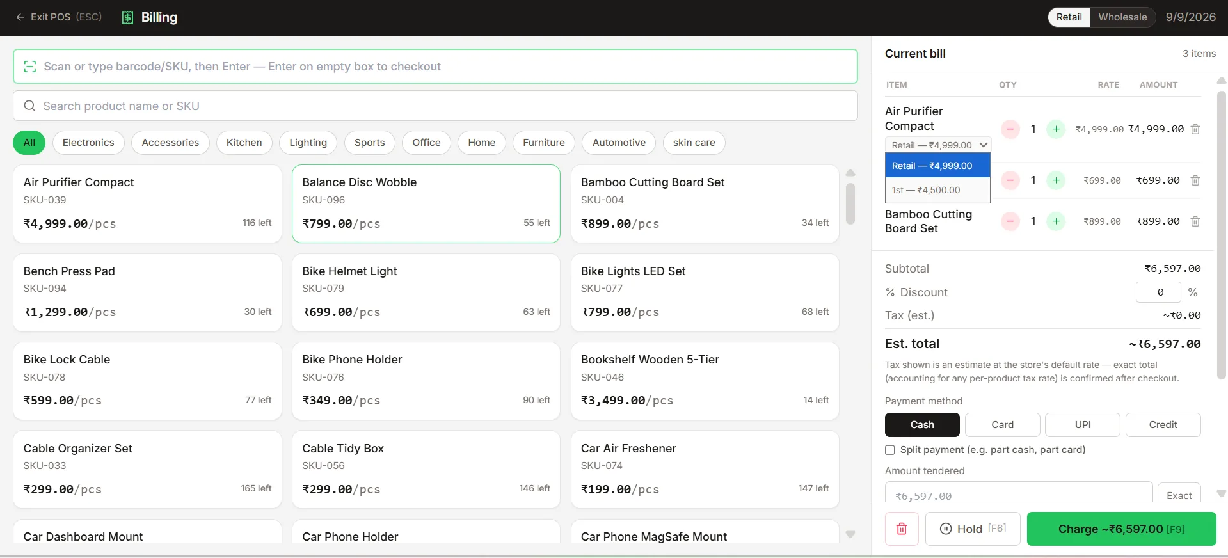
Task: Click the product list scrollbar thumb
Action: click(x=850, y=204)
